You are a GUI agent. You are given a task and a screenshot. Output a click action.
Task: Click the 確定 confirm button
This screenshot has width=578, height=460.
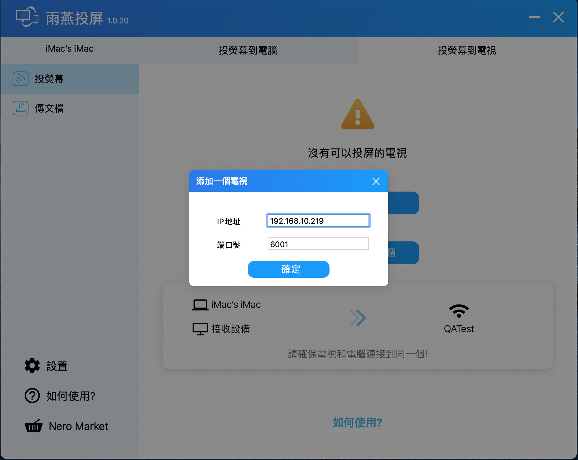289,269
